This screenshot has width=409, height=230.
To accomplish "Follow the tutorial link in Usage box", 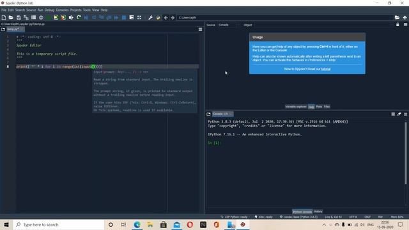I will click(x=325, y=69).
